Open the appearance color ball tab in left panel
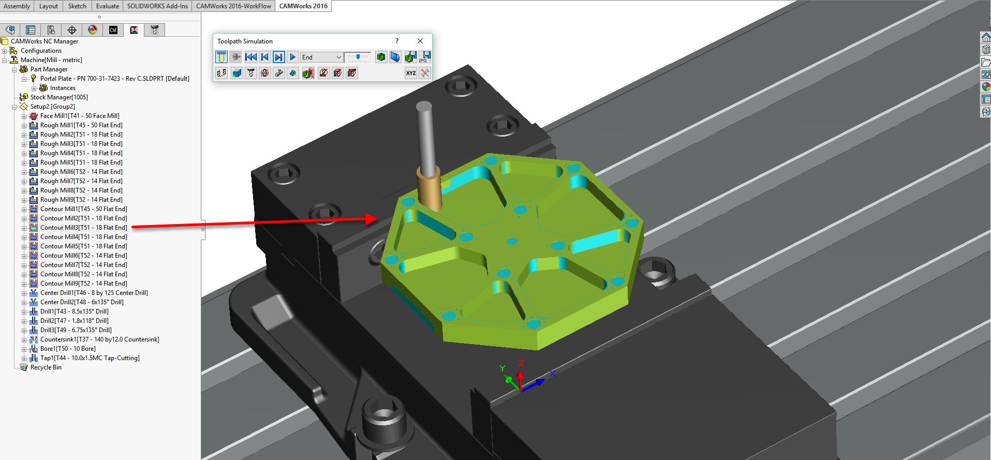This screenshot has height=460, width=991. click(93, 30)
